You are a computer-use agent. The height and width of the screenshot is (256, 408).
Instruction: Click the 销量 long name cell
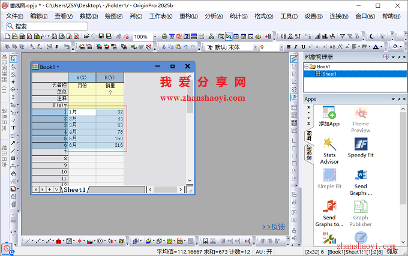110,86
